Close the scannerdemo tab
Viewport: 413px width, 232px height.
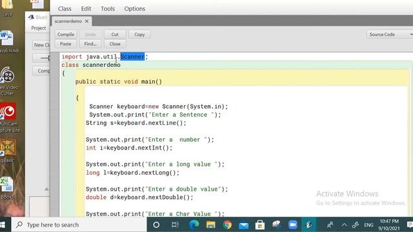pos(86,21)
